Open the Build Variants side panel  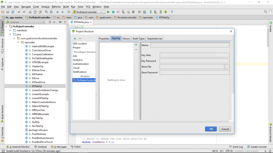2,112
